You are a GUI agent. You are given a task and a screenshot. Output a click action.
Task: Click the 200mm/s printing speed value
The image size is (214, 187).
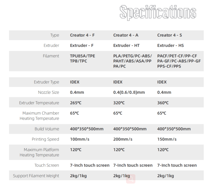coord(123,139)
